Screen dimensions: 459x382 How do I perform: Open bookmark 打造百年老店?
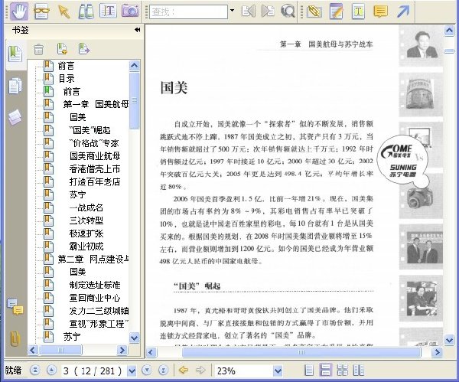tap(95, 181)
